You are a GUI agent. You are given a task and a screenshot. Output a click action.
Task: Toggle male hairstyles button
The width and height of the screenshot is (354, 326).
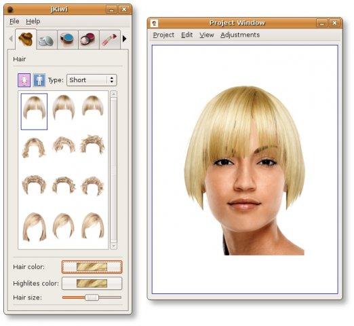point(39,80)
